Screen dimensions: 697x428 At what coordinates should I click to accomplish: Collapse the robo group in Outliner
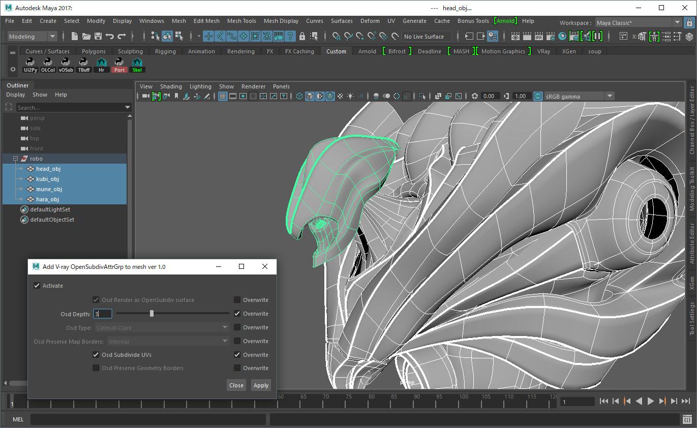tap(15, 159)
